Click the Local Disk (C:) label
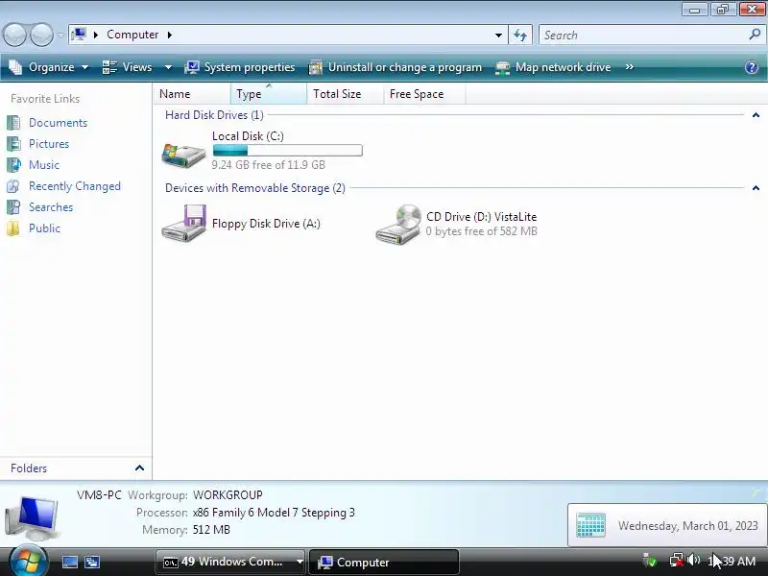The height and width of the screenshot is (576, 768). 248,136
